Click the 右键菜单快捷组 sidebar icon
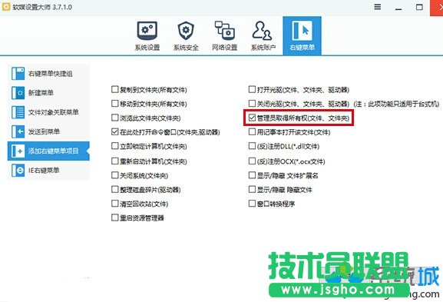The width and height of the screenshot is (443, 302). (x=18, y=74)
